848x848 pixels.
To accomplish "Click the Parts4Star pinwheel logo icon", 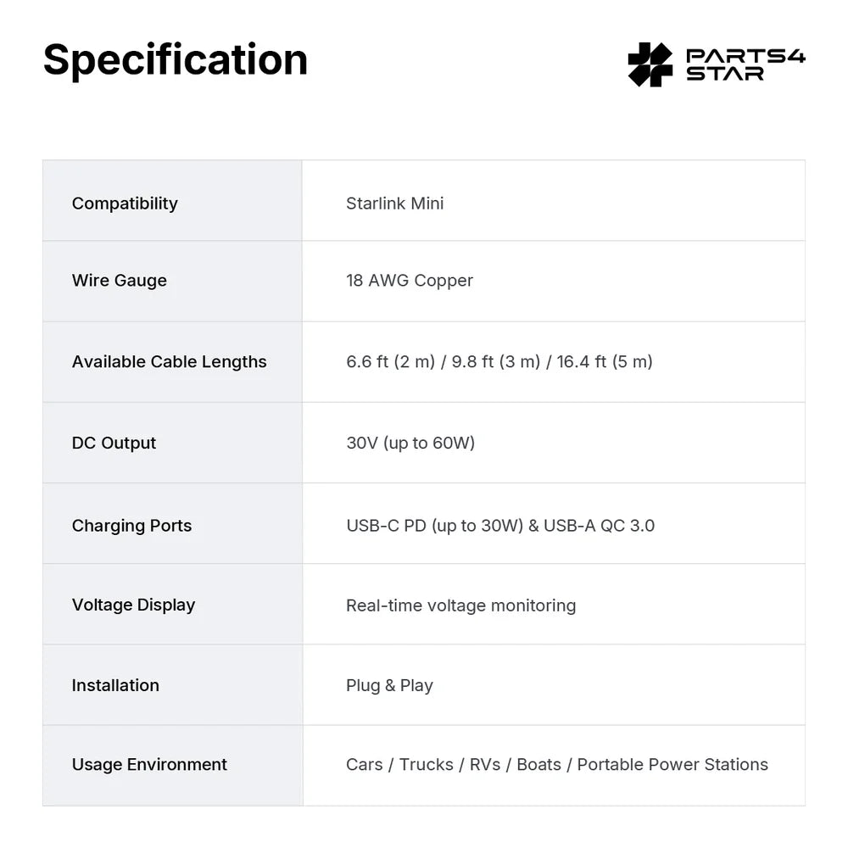I will pos(650,64).
